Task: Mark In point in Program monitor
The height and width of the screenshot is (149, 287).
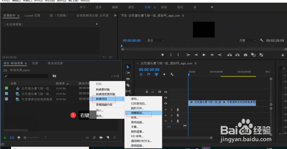Action: click(x=171, y=55)
